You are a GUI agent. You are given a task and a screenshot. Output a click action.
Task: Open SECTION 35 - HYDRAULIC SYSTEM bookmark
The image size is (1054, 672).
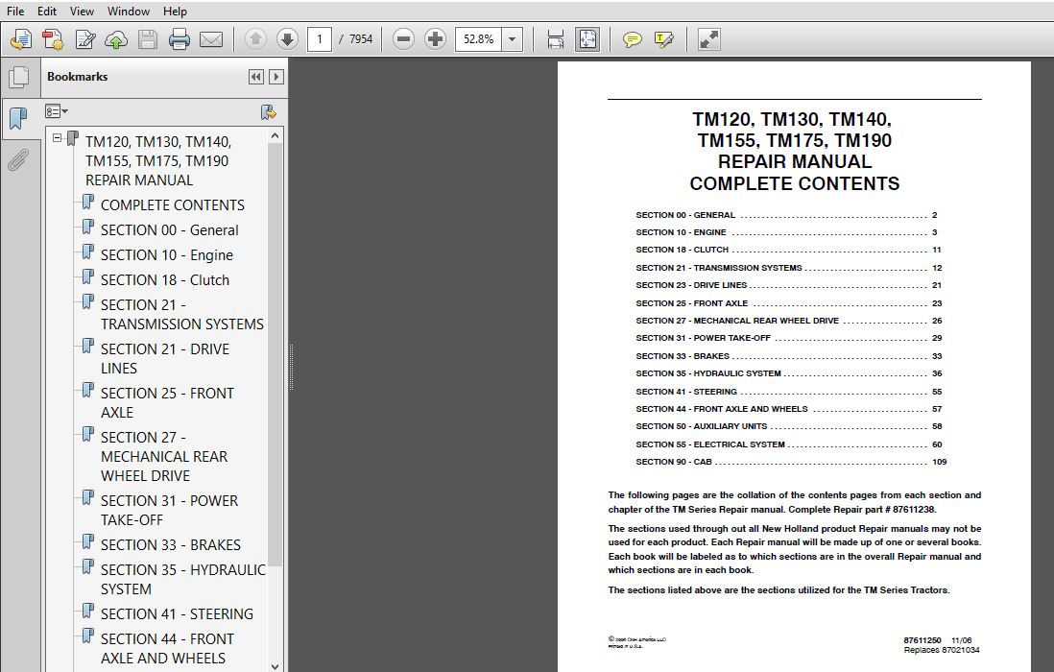(182, 579)
